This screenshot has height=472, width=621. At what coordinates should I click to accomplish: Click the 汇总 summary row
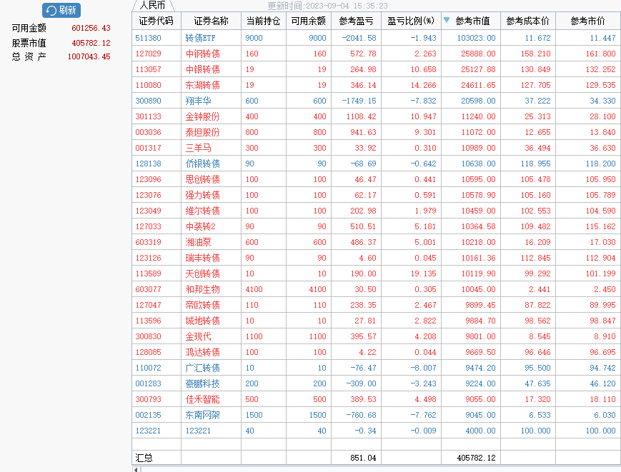(145, 457)
